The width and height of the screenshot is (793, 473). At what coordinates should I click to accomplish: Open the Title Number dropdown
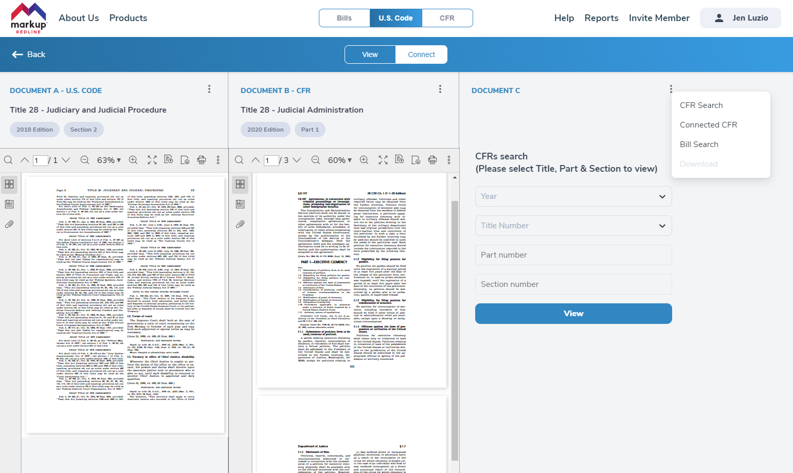tap(573, 226)
